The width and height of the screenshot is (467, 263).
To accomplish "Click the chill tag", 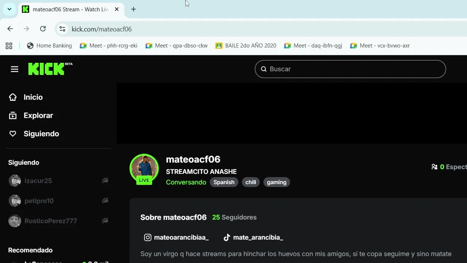I will click(x=251, y=182).
